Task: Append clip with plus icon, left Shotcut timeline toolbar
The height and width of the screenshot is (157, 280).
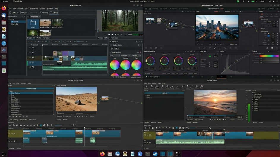Action: [x=24, y=126]
